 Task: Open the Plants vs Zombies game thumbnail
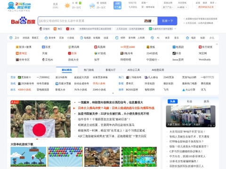coord(139,157)
